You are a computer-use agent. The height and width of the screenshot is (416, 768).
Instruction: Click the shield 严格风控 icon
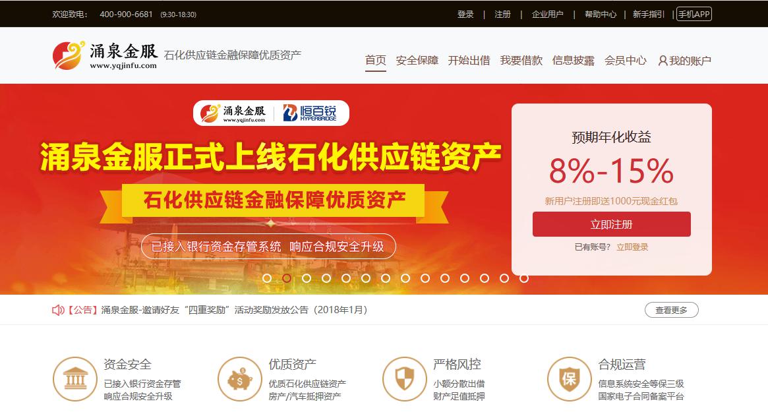[x=405, y=379]
